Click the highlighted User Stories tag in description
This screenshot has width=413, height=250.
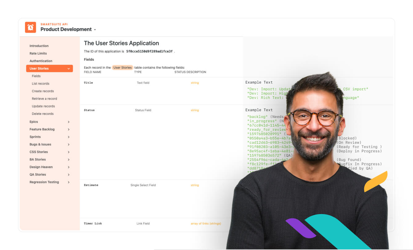[122, 68]
